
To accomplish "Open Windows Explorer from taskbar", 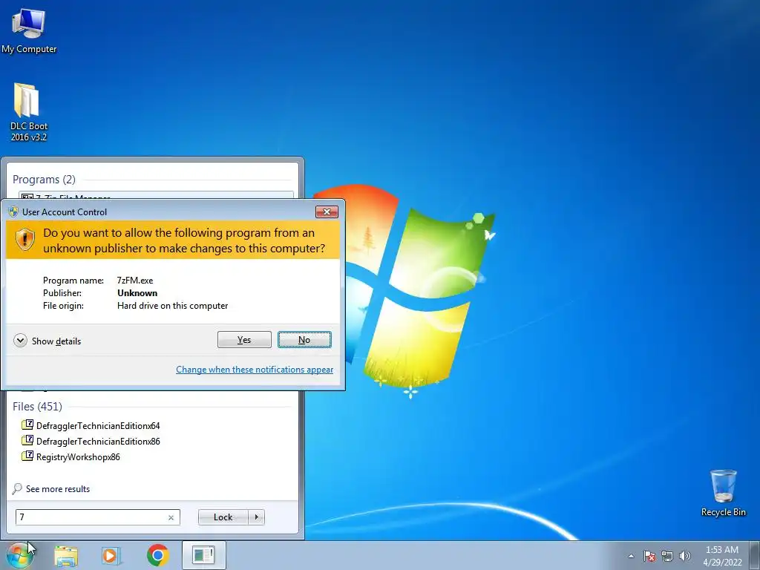I will [x=66, y=555].
